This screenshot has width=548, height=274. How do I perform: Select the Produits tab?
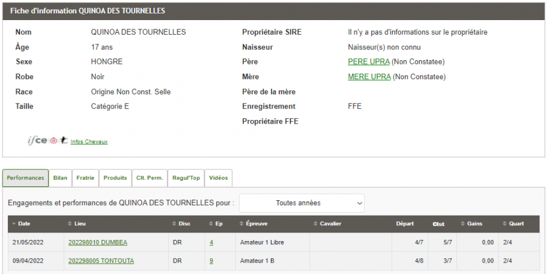tap(115, 178)
